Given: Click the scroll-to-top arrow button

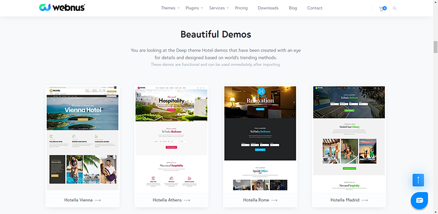Looking at the screenshot, I should point(418,180).
